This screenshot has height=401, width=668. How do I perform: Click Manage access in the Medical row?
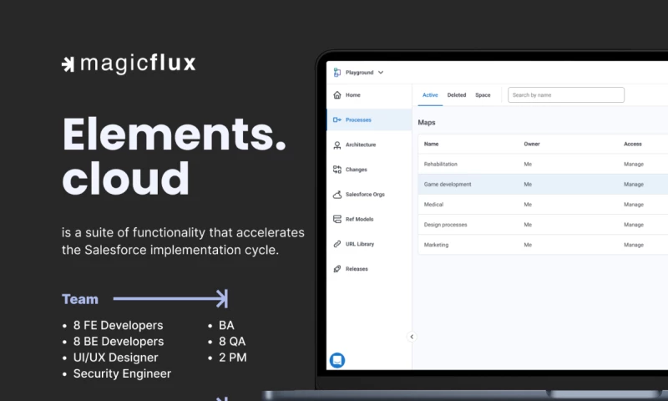click(634, 205)
